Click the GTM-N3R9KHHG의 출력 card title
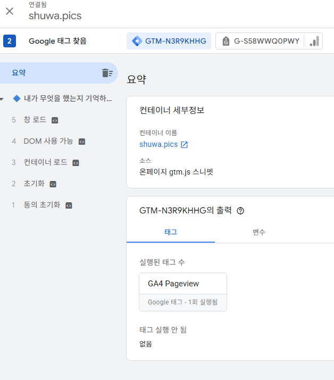334x380 pixels. pos(186,210)
